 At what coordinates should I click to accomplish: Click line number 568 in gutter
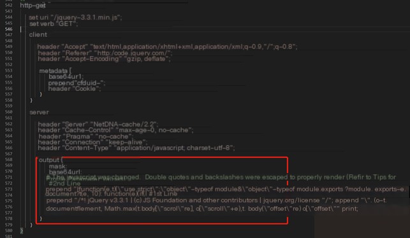click(9, 160)
